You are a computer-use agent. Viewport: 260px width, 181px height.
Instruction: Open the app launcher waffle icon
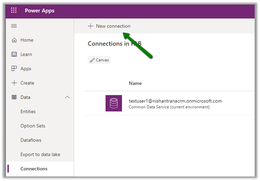[14, 11]
